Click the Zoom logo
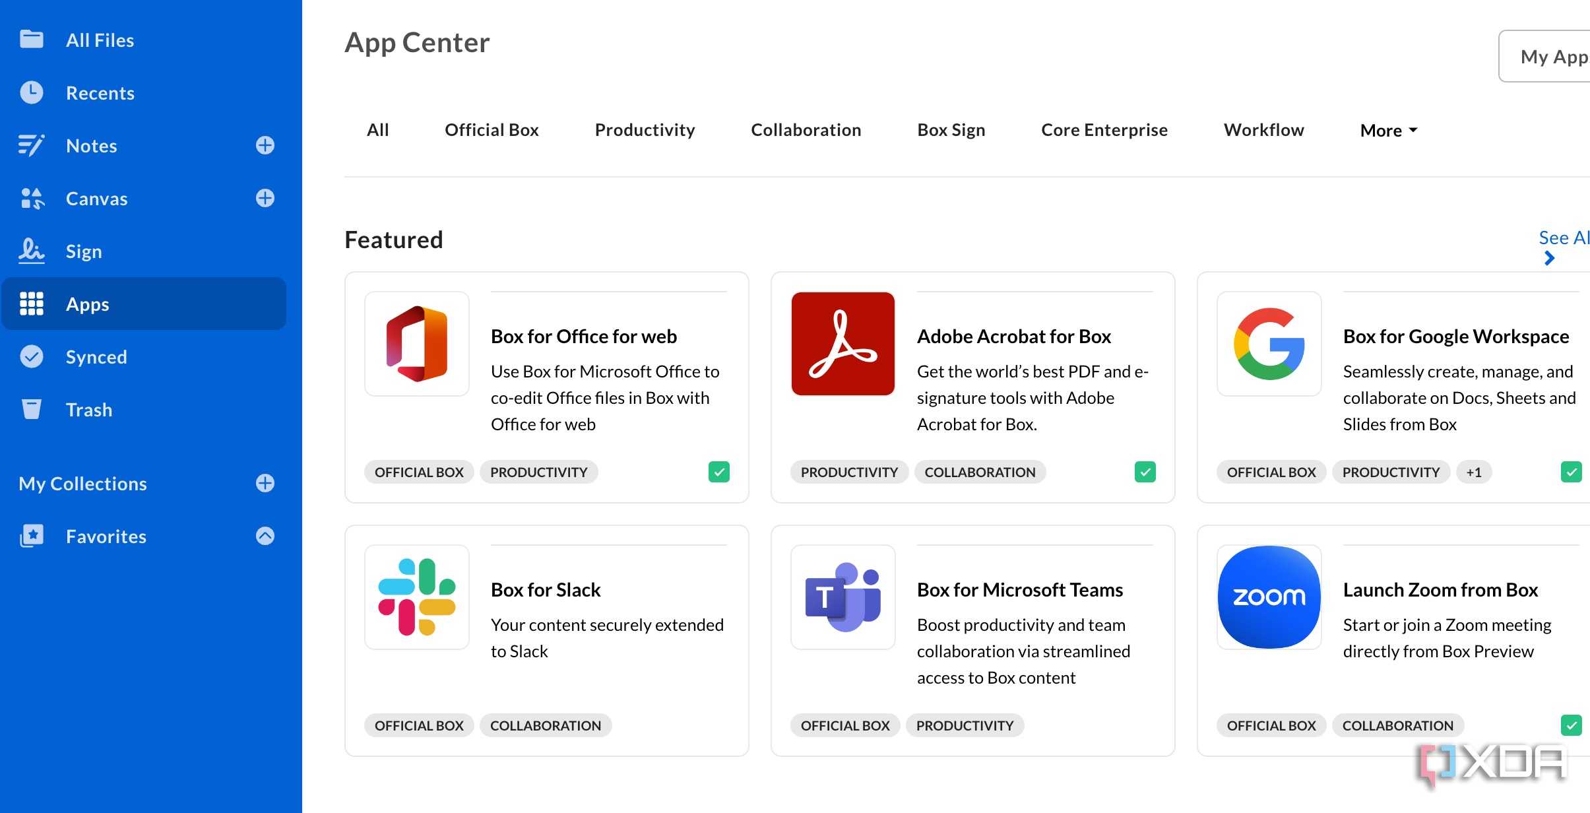Image resolution: width=1590 pixels, height=813 pixels. [x=1269, y=597]
